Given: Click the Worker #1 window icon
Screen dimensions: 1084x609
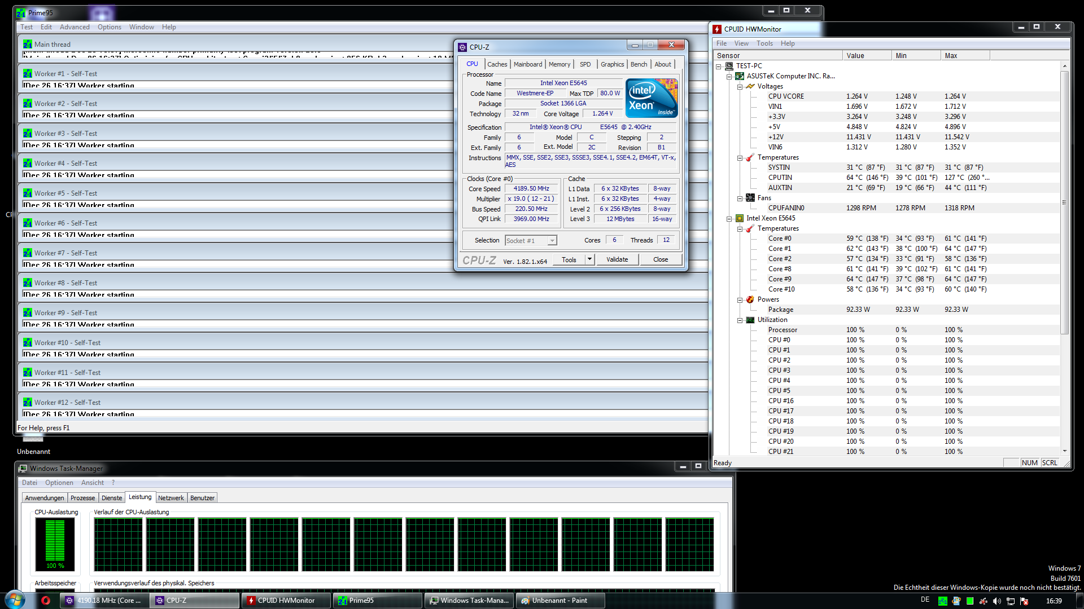Looking at the screenshot, I should tap(28, 74).
